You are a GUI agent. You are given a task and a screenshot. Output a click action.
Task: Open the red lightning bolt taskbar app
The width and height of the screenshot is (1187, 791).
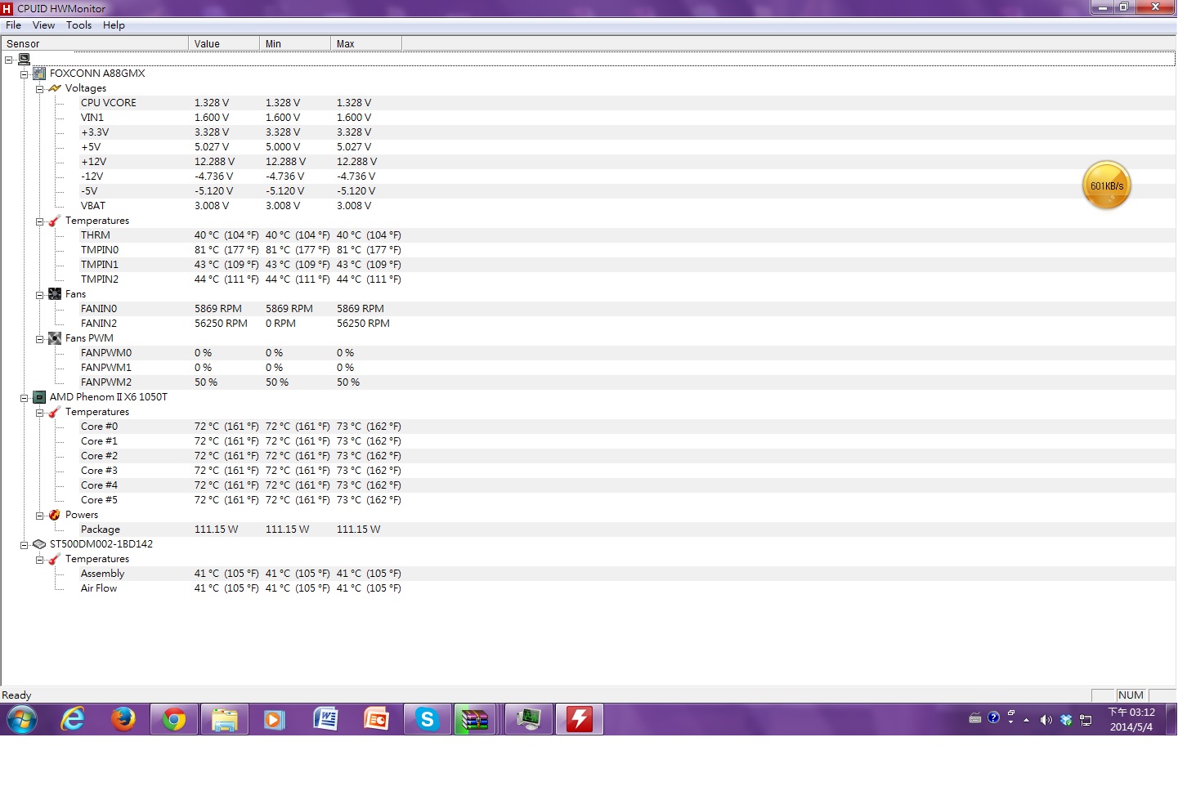click(580, 720)
